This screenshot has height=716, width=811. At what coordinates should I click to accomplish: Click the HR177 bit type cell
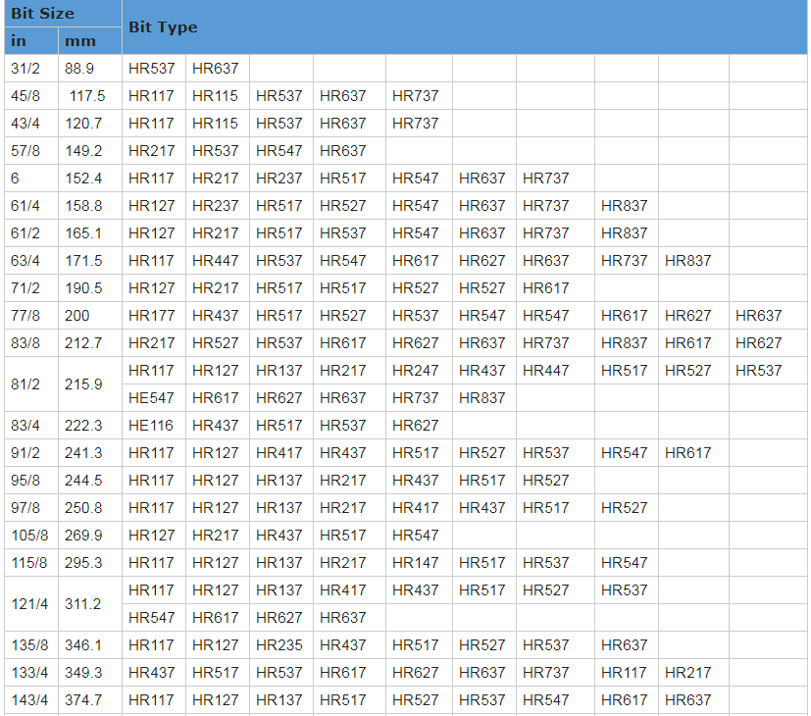[151, 316]
